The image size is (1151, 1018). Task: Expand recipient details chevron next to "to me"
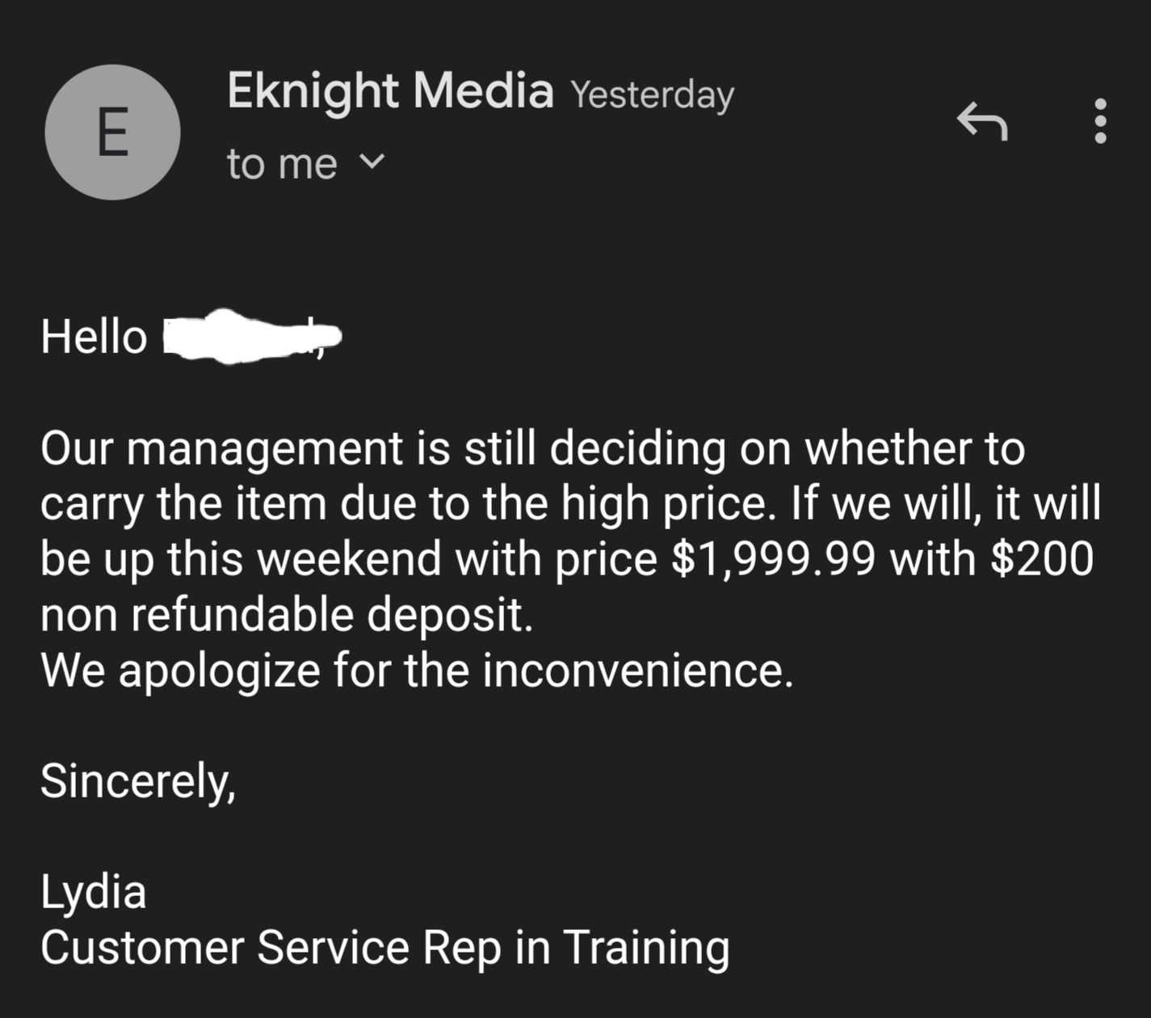point(372,162)
